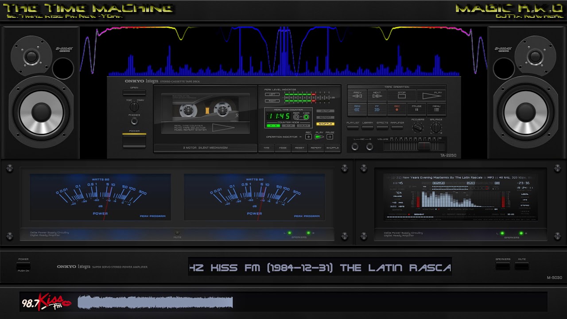This screenshot has height=319, width=567.
Task: Pause using the PAUSE button under Tape Operation
Action: tap(416, 109)
